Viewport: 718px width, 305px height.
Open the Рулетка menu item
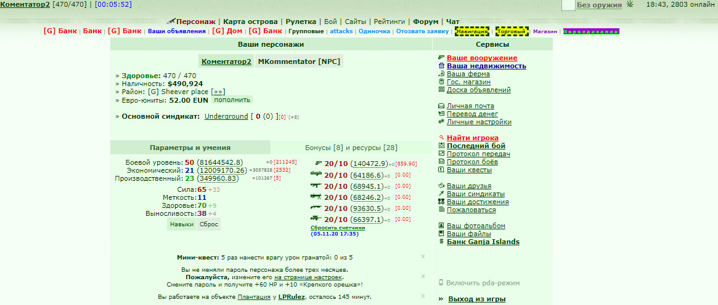(301, 22)
